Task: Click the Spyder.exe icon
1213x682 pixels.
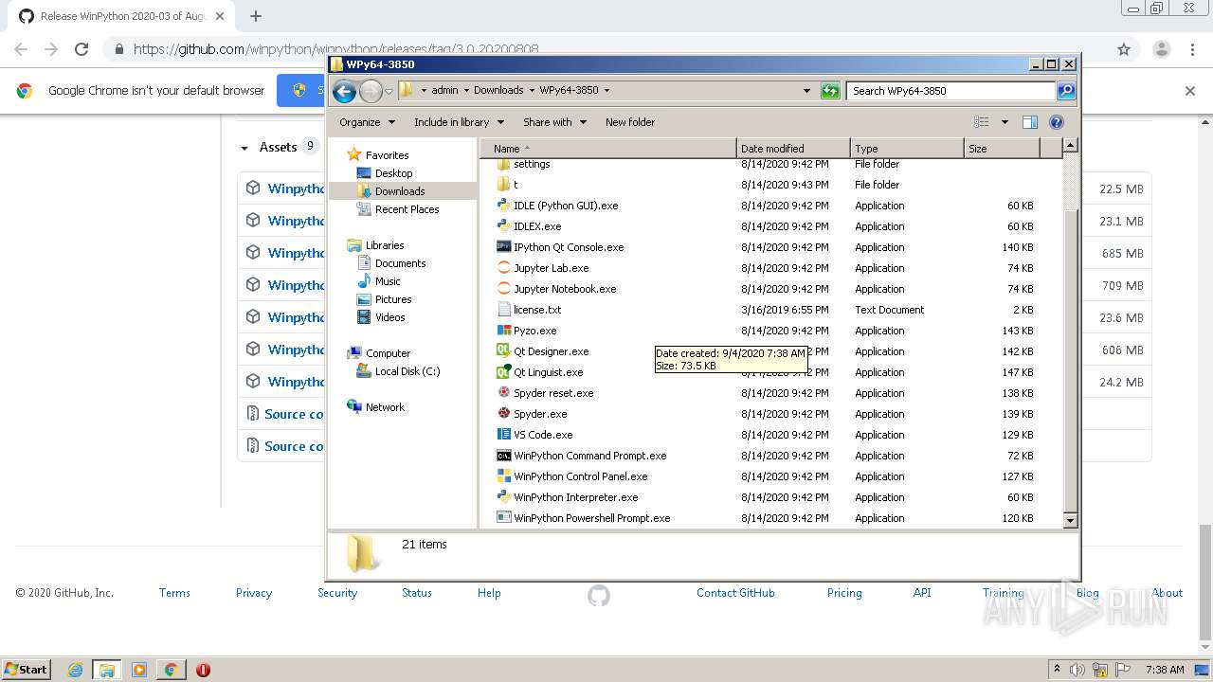Action: (x=504, y=414)
